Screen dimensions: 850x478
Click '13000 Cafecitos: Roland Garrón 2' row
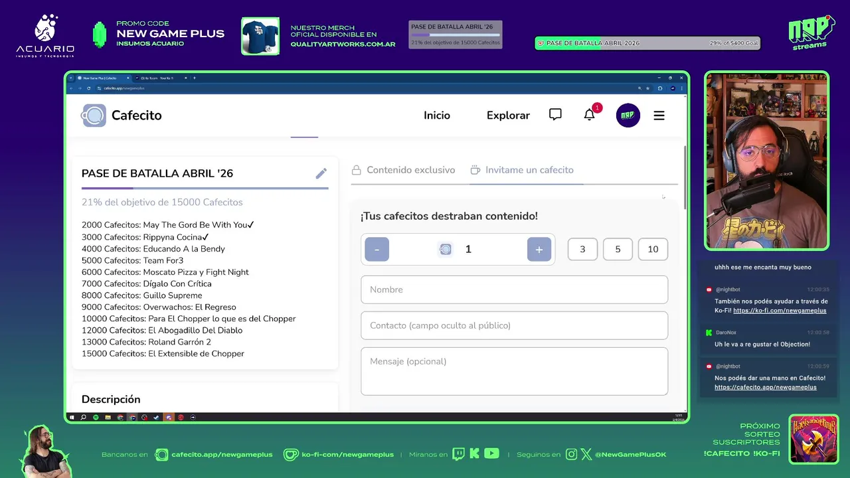point(146,342)
